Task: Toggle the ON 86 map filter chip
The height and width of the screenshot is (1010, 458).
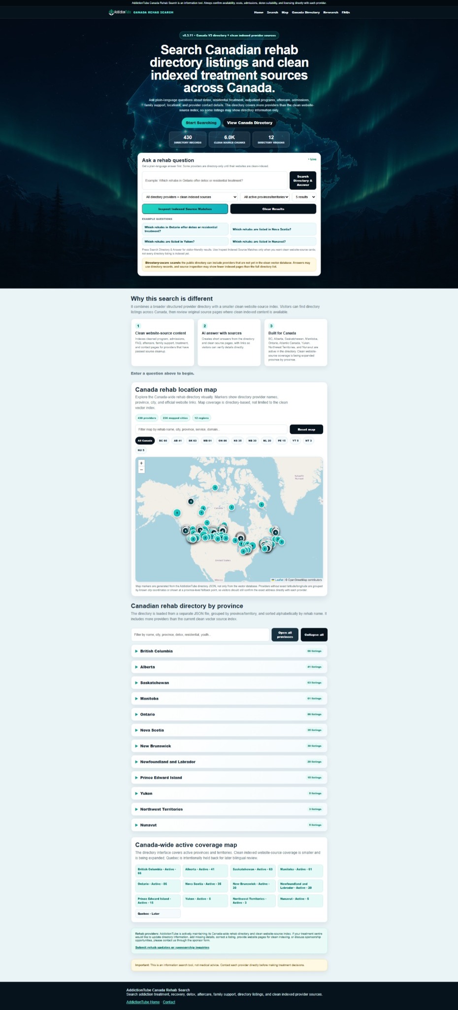Action: (223, 440)
